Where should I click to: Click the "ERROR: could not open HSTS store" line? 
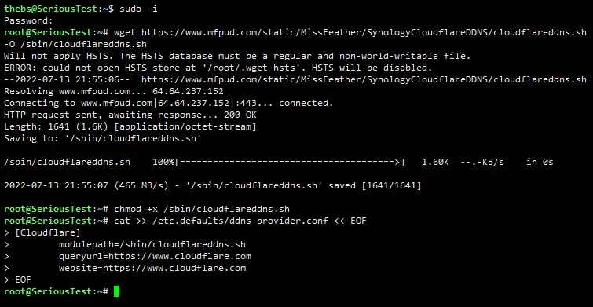click(x=218, y=68)
